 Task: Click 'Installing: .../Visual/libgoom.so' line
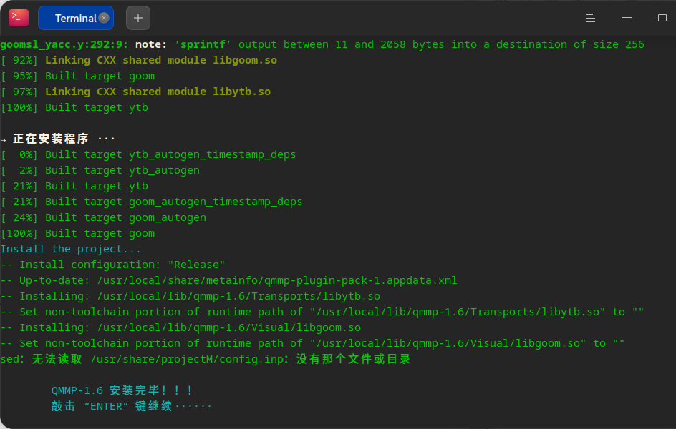180,328
